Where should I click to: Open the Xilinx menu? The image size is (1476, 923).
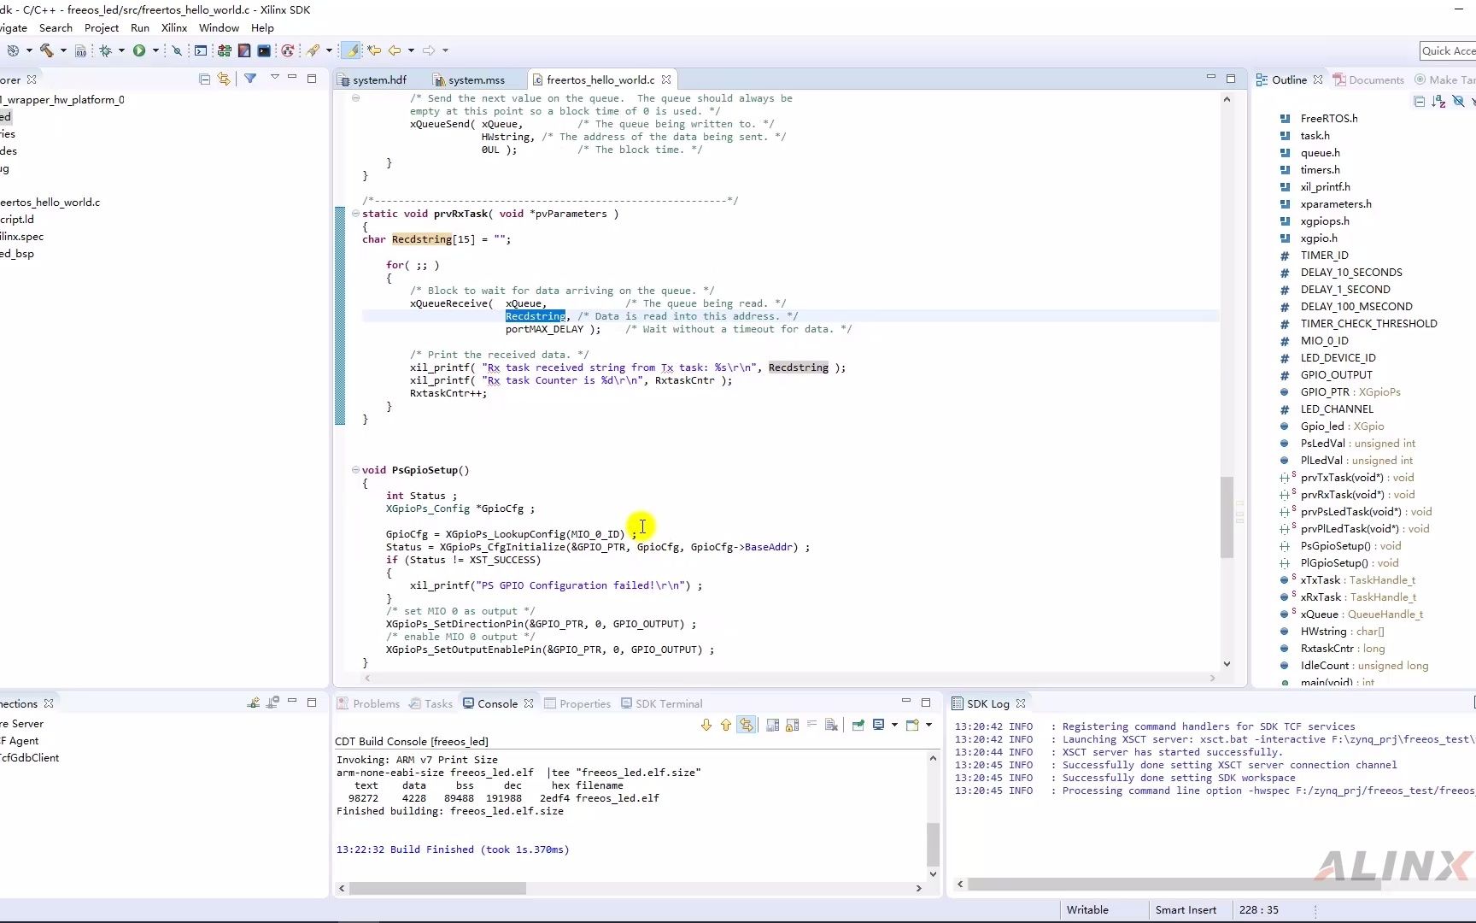(174, 28)
